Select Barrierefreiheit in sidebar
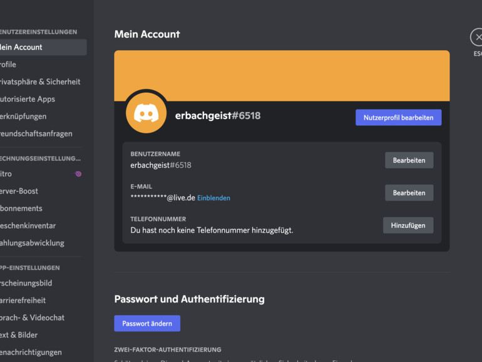Image resolution: width=482 pixels, height=362 pixels. click(43, 300)
